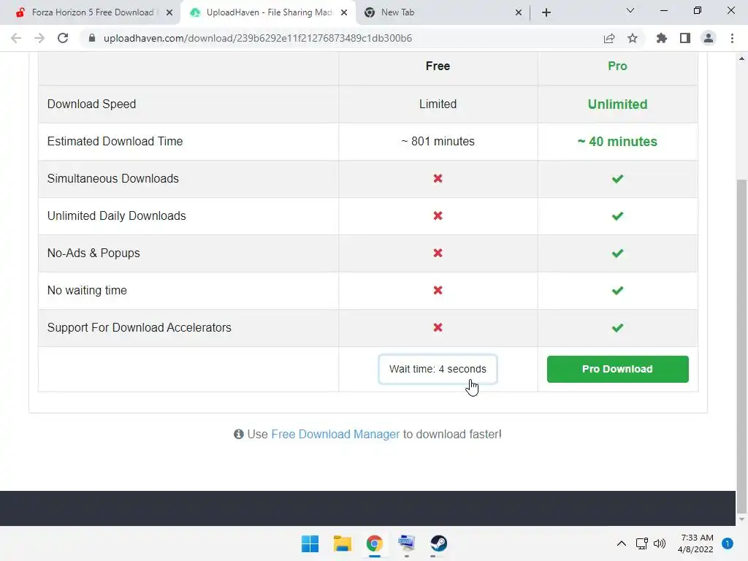Click the Simultaneous Downloads label

coord(113,178)
